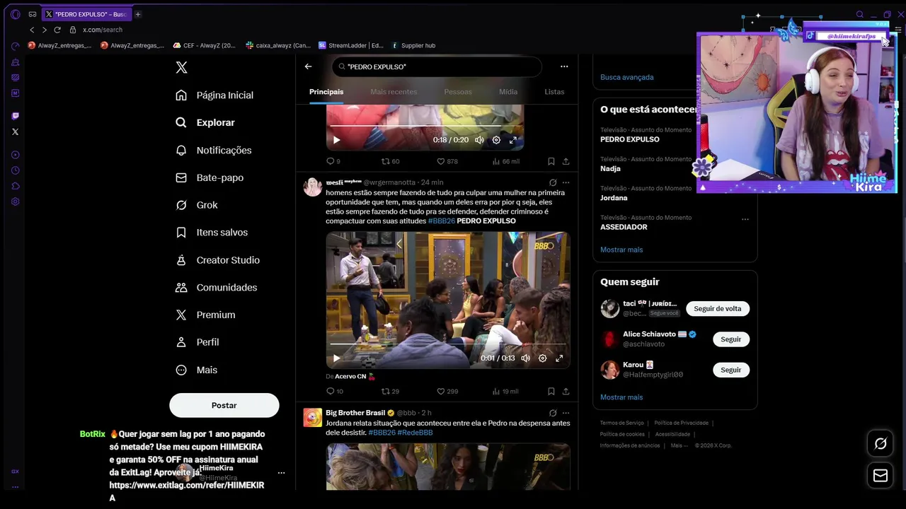This screenshot has width=906, height=509.
Task: Seek Acervo CN video progress bar
Action: tap(448, 344)
